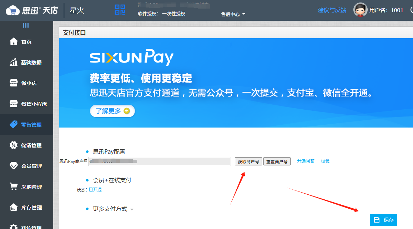This screenshot has width=413, height=229.
Task: Click the 了解更多 banner button
Action: [112, 111]
